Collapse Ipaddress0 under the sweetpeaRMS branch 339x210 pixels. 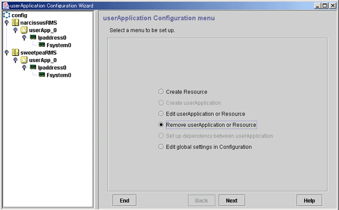(x=24, y=68)
